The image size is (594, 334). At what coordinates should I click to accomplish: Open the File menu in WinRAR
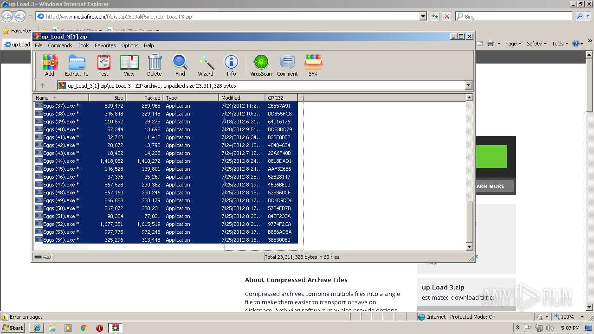point(39,45)
